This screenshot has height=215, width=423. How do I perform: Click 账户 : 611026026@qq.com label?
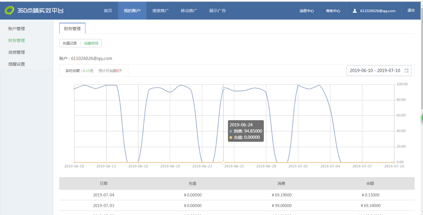(86, 58)
